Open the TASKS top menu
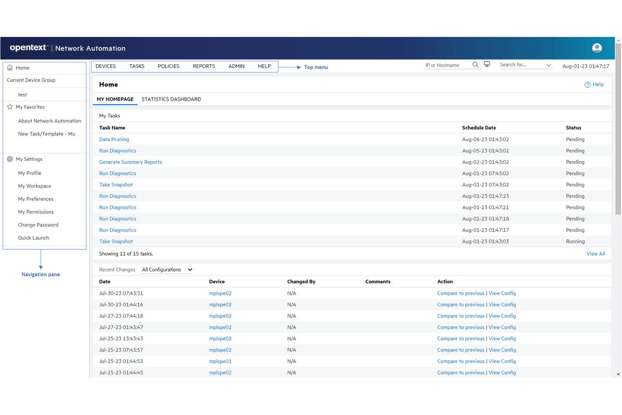Viewport: 622px width, 415px height. coord(137,66)
